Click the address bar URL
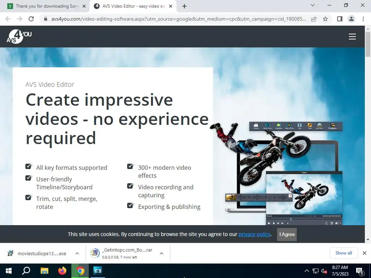371x278 pixels. point(178,19)
